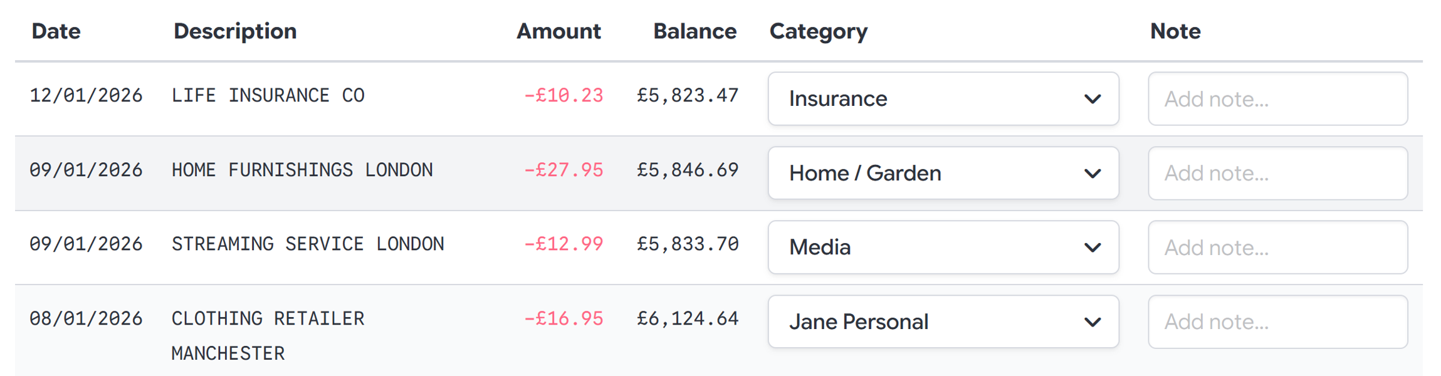Screen dimensions: 1441x376
Task: Open the Insurance category dropdown
Action: click(943, 98)
